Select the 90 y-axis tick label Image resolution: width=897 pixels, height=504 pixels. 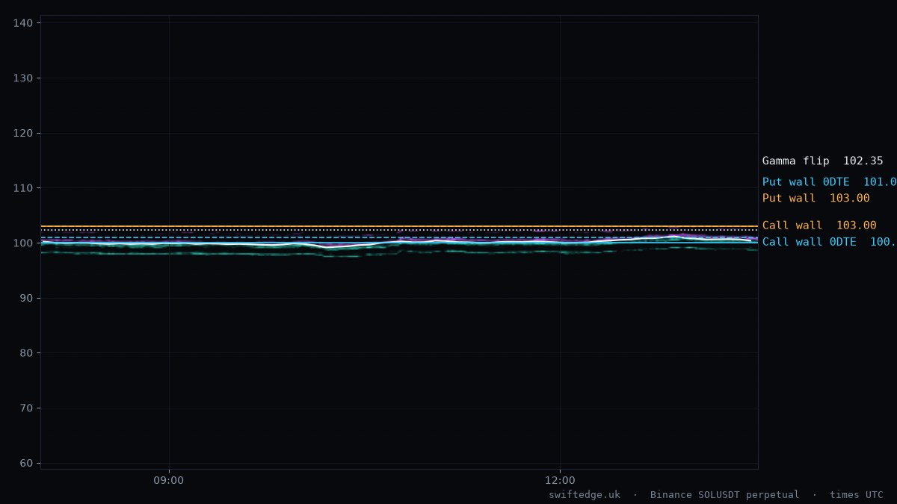[x=26, y=298]
